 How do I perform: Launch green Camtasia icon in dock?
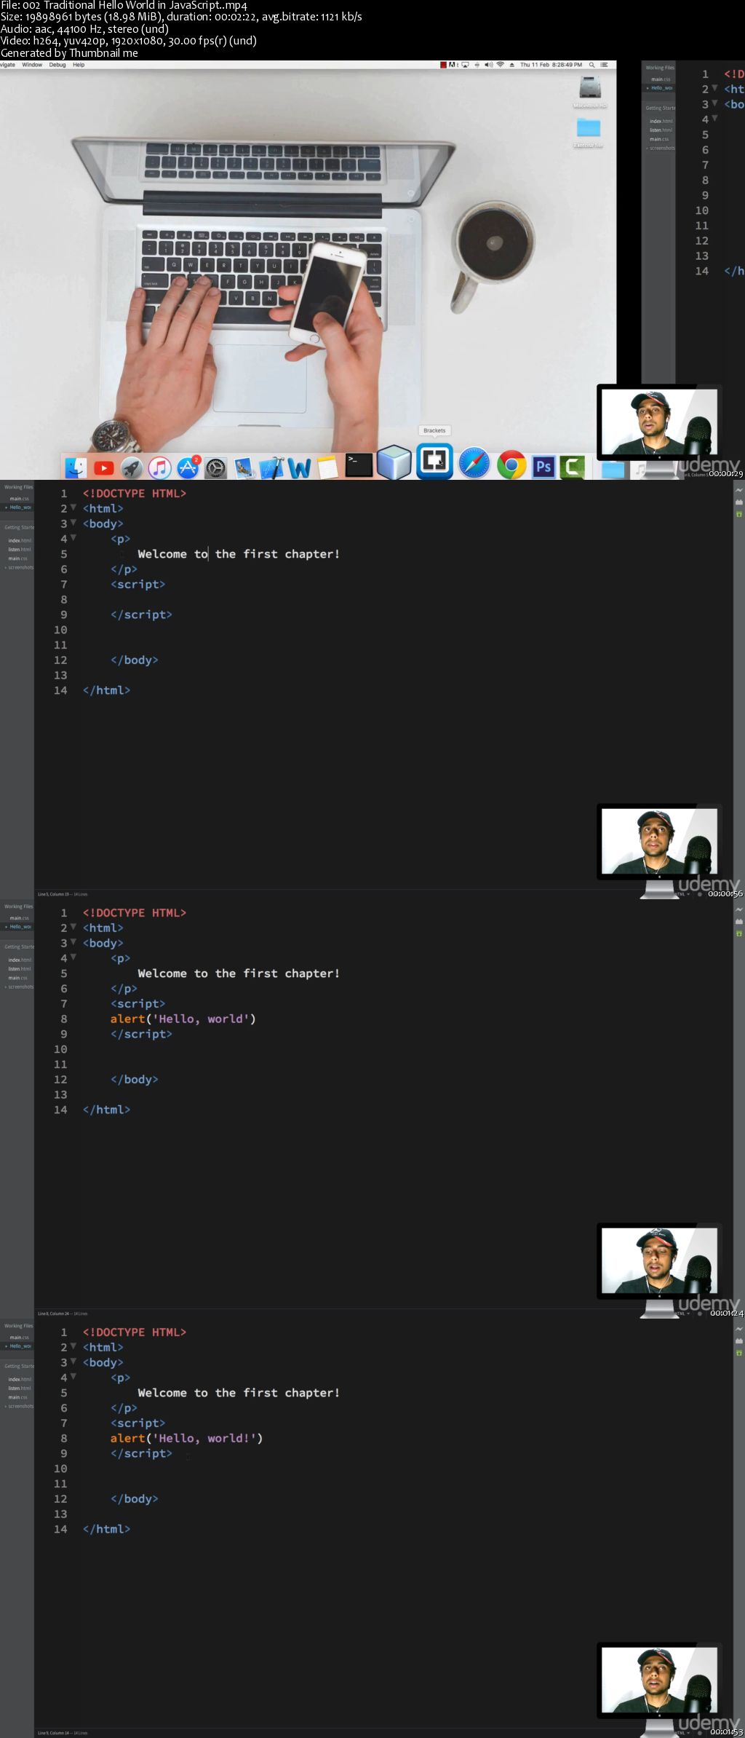[572, 467]
